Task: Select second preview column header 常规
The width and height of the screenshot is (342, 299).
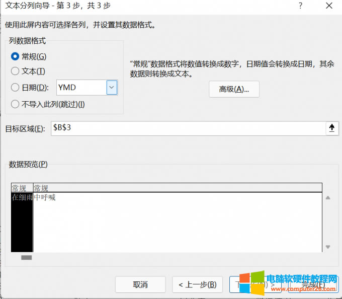Action: [178, 188]
